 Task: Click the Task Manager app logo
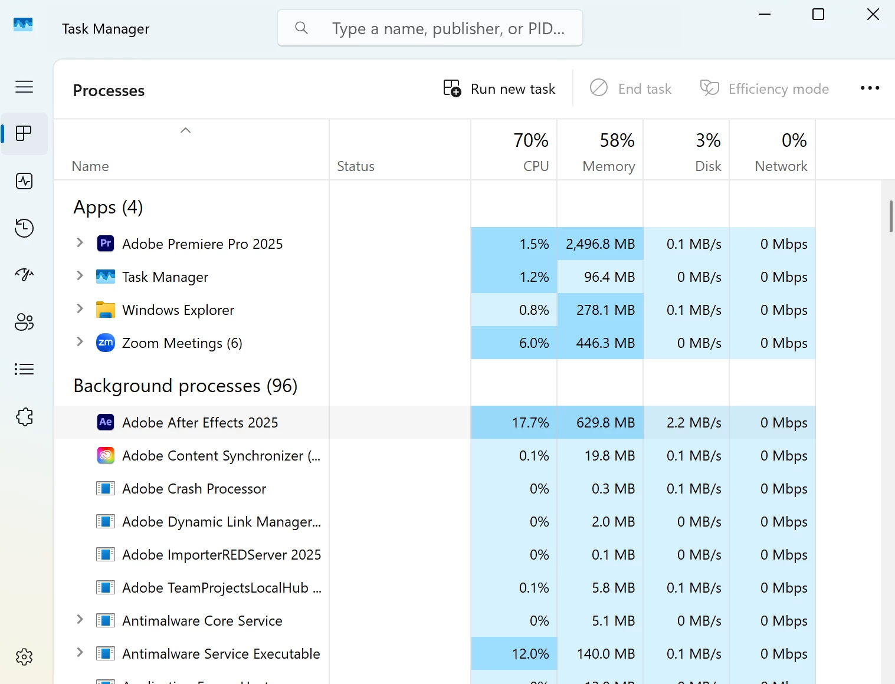click(23, 25)
